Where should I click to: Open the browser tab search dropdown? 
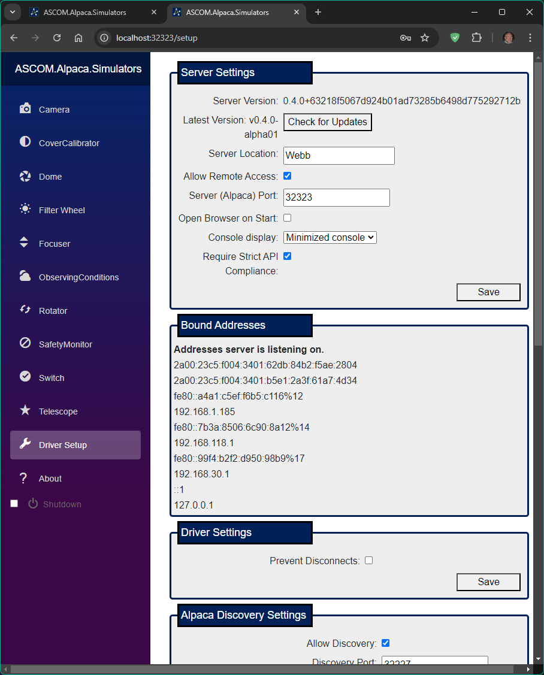click(12, 12)
